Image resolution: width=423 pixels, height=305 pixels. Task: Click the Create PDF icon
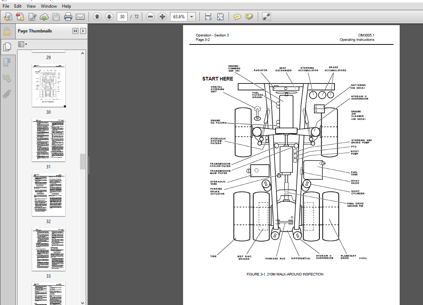click(x=20, y=17)
